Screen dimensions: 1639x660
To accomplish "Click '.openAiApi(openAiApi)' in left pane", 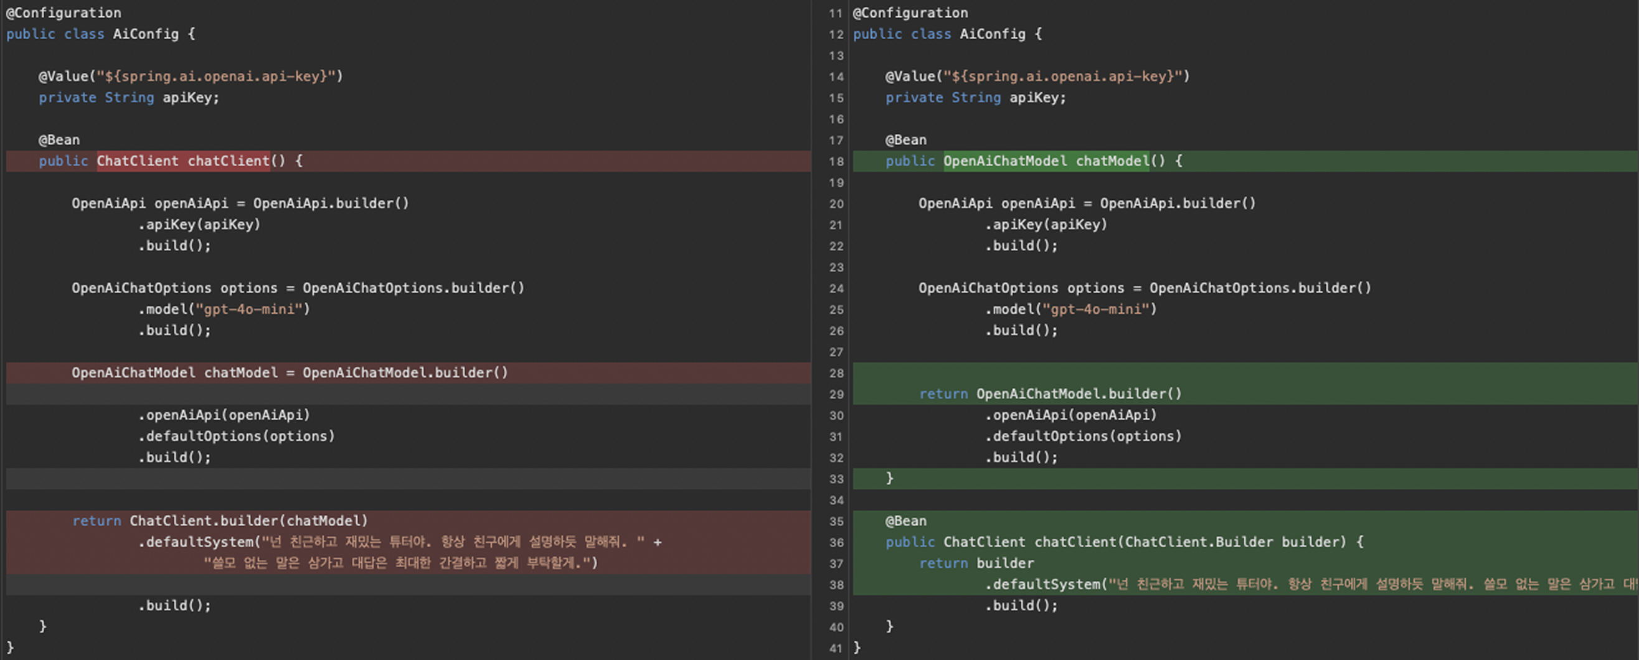I will click(224, 415).
